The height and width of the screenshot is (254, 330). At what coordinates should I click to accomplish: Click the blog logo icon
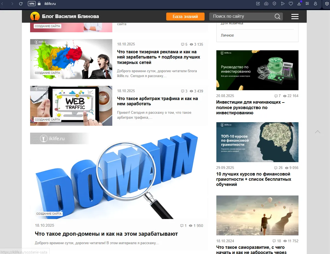click(35, 16)
